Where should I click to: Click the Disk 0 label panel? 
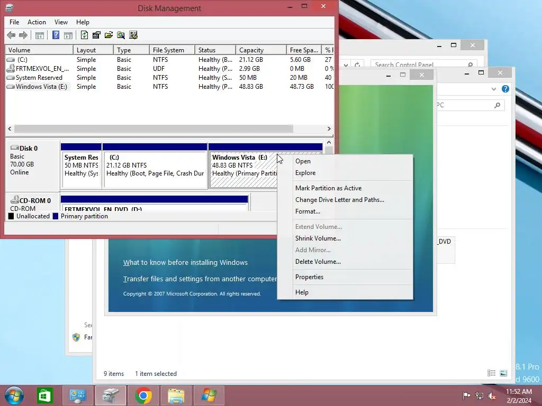[x=32, y=165]
